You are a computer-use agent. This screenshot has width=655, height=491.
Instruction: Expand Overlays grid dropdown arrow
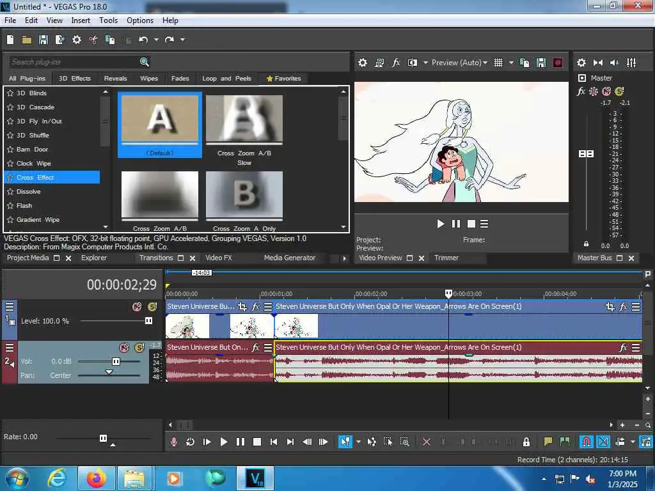pyautogui.click(x=511, y=63)
